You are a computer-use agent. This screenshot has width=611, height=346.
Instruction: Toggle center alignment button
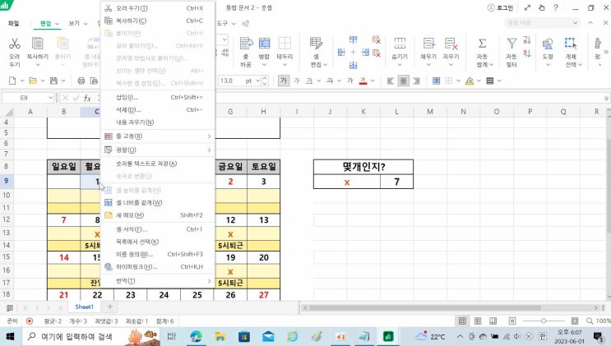403,81
